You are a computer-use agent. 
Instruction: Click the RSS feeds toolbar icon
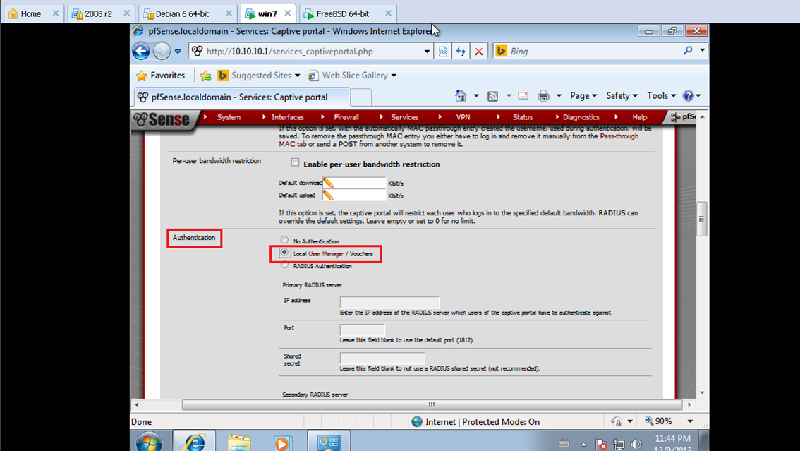click(492, 96)
